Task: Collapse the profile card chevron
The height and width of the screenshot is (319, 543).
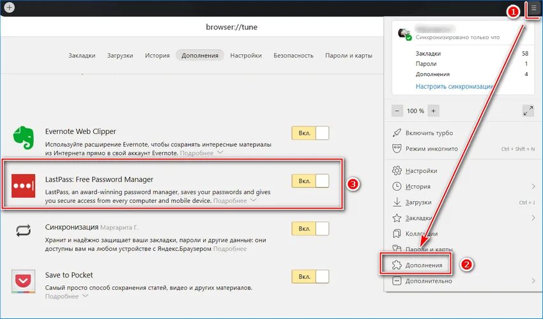Action: pos(525,28)
